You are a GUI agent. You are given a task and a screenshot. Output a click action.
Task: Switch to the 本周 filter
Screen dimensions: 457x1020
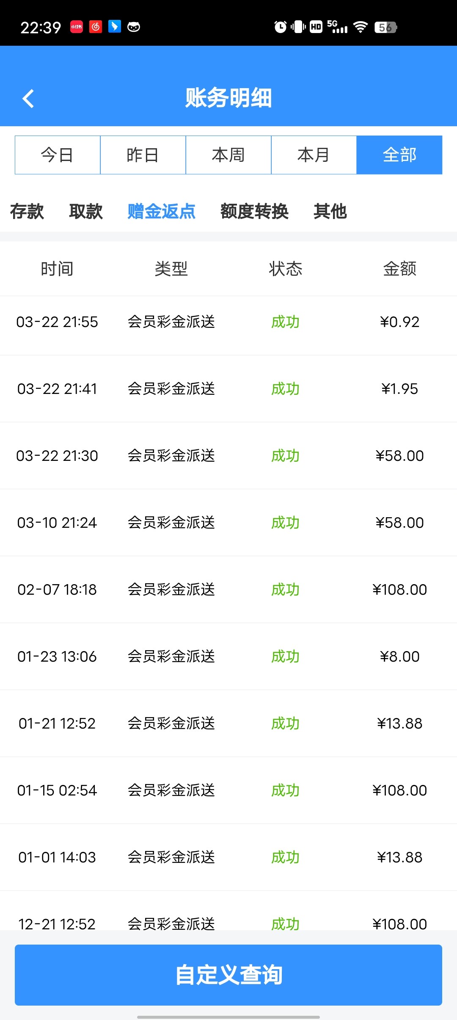click(228, 155)
